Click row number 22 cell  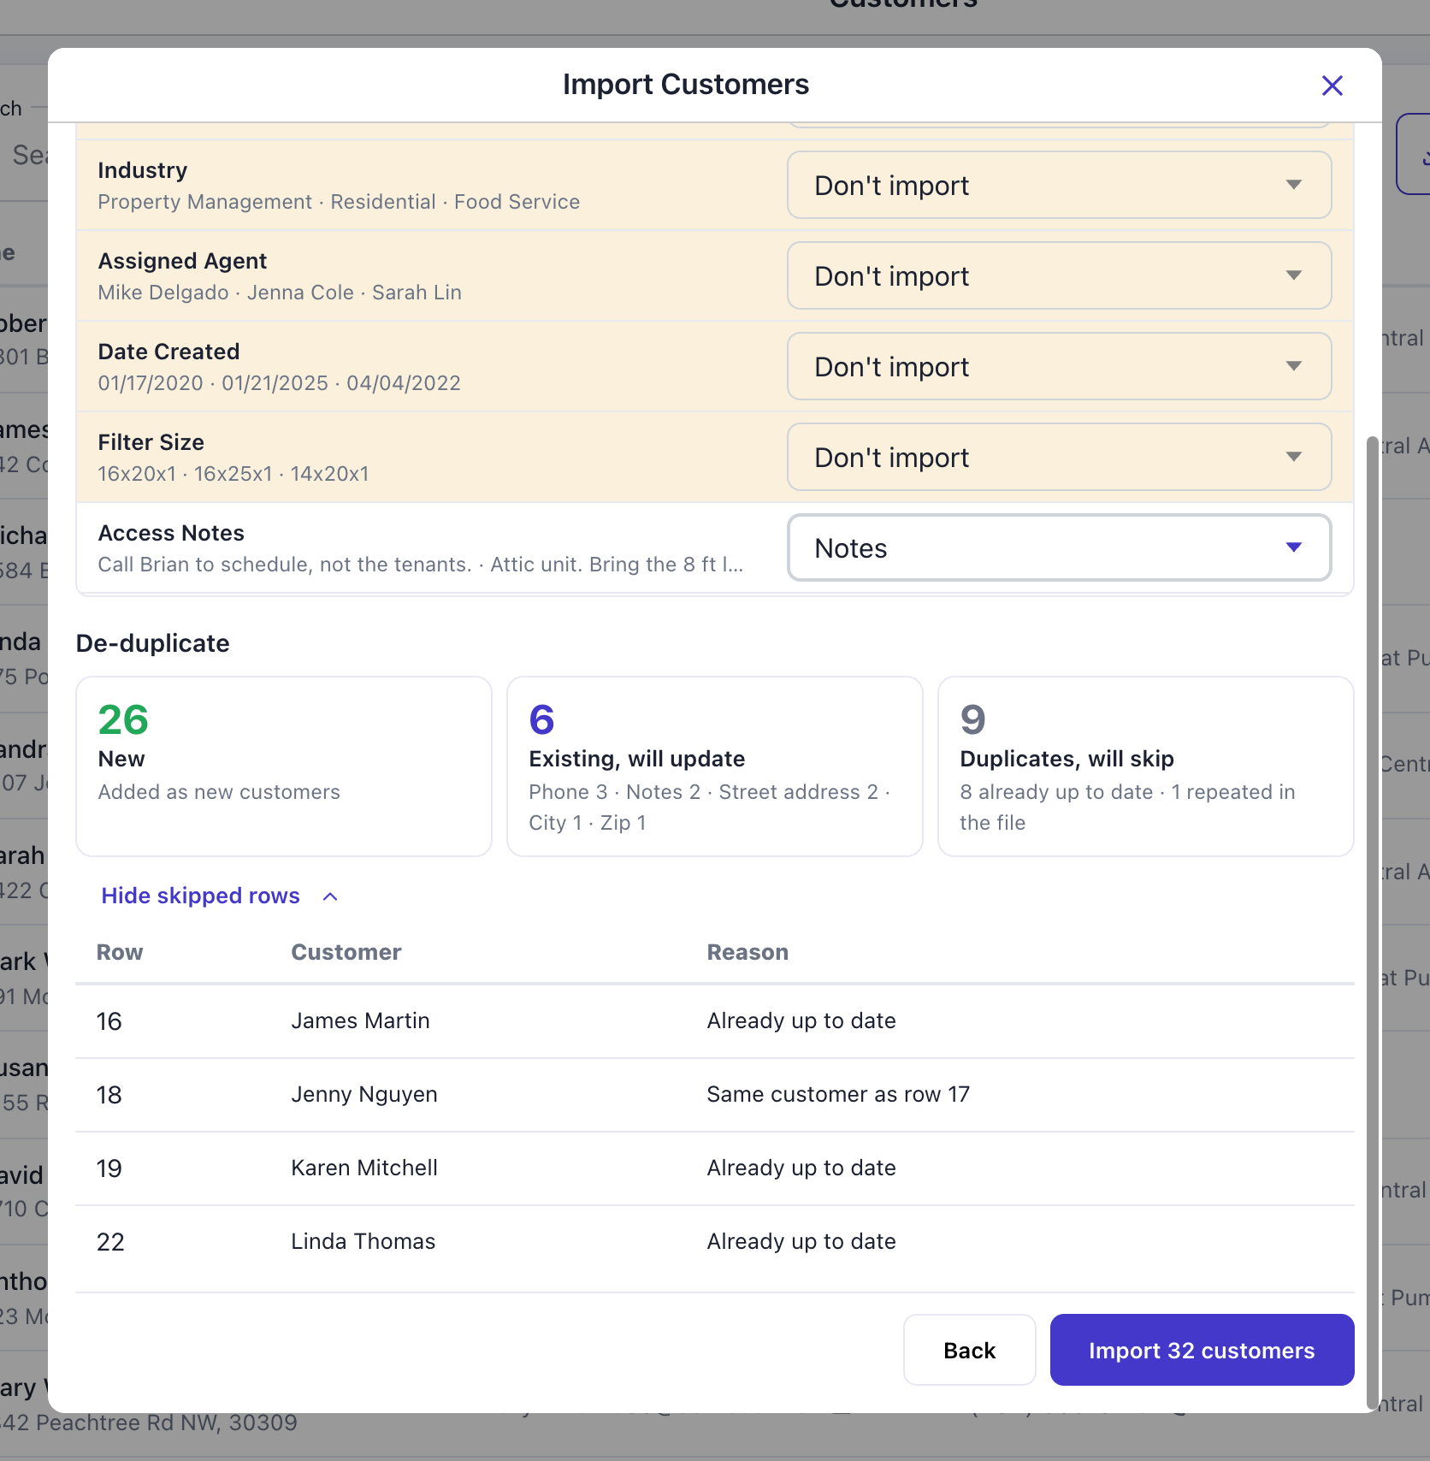coord(110,1242)
